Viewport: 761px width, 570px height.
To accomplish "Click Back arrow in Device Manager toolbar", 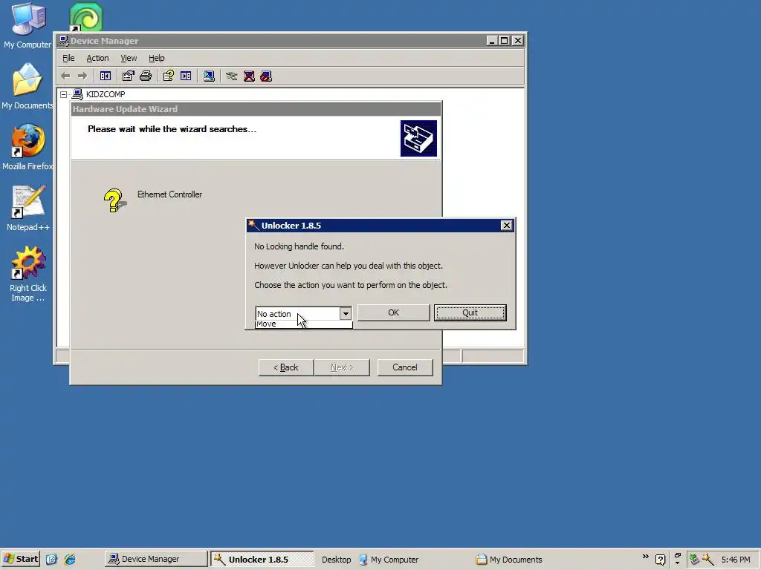I will 66,76.
